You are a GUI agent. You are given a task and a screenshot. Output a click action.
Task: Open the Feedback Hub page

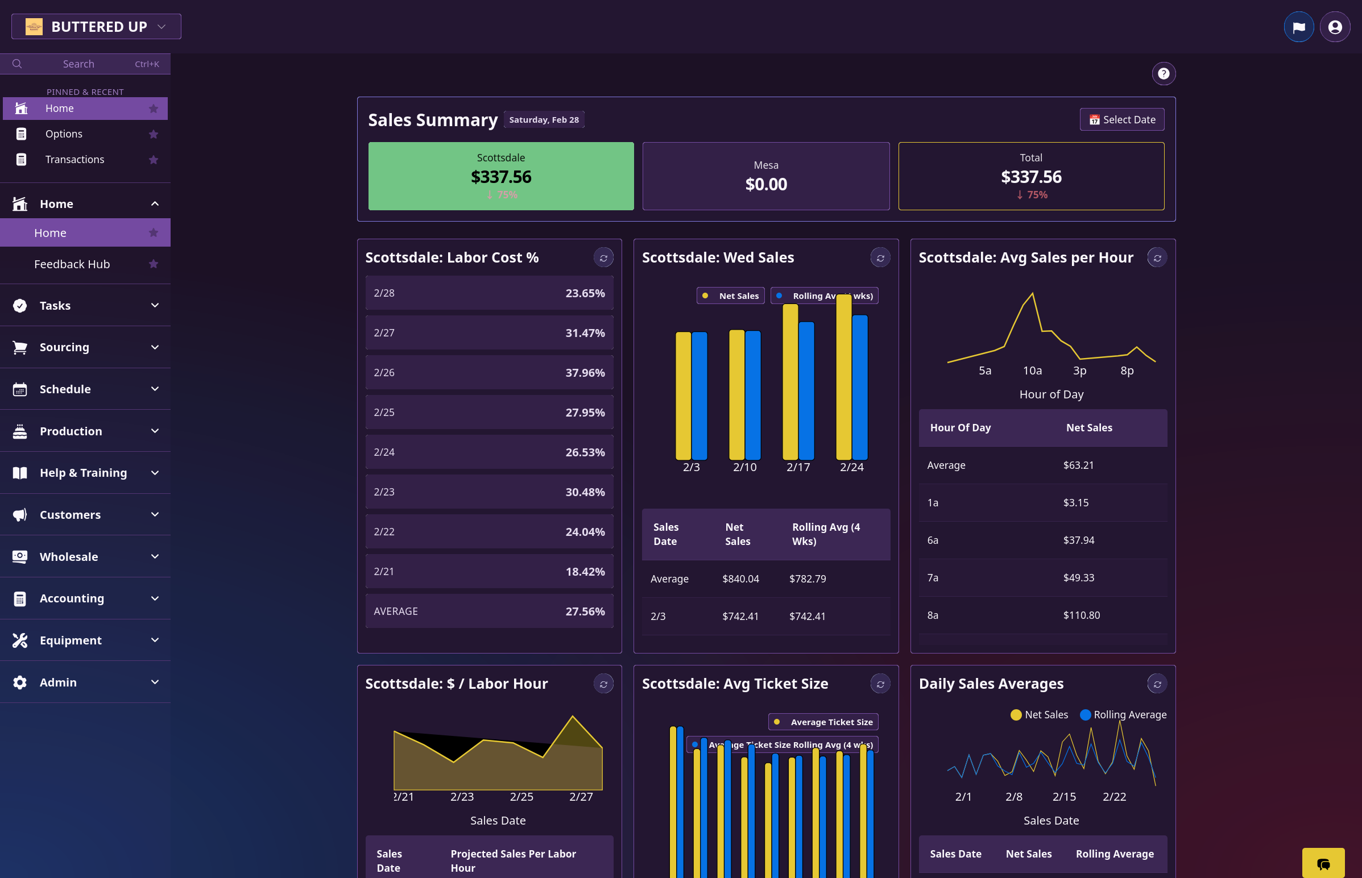click(x=72, y=264)
